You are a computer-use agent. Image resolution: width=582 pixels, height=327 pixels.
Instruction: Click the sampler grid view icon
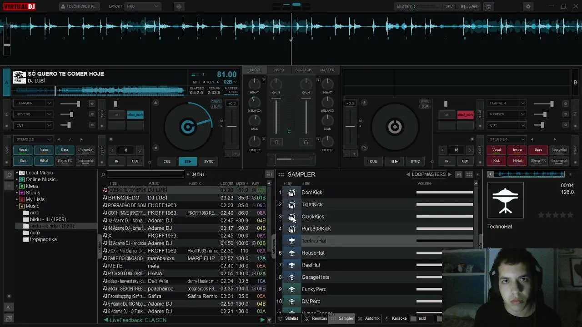tap(469, 174)
